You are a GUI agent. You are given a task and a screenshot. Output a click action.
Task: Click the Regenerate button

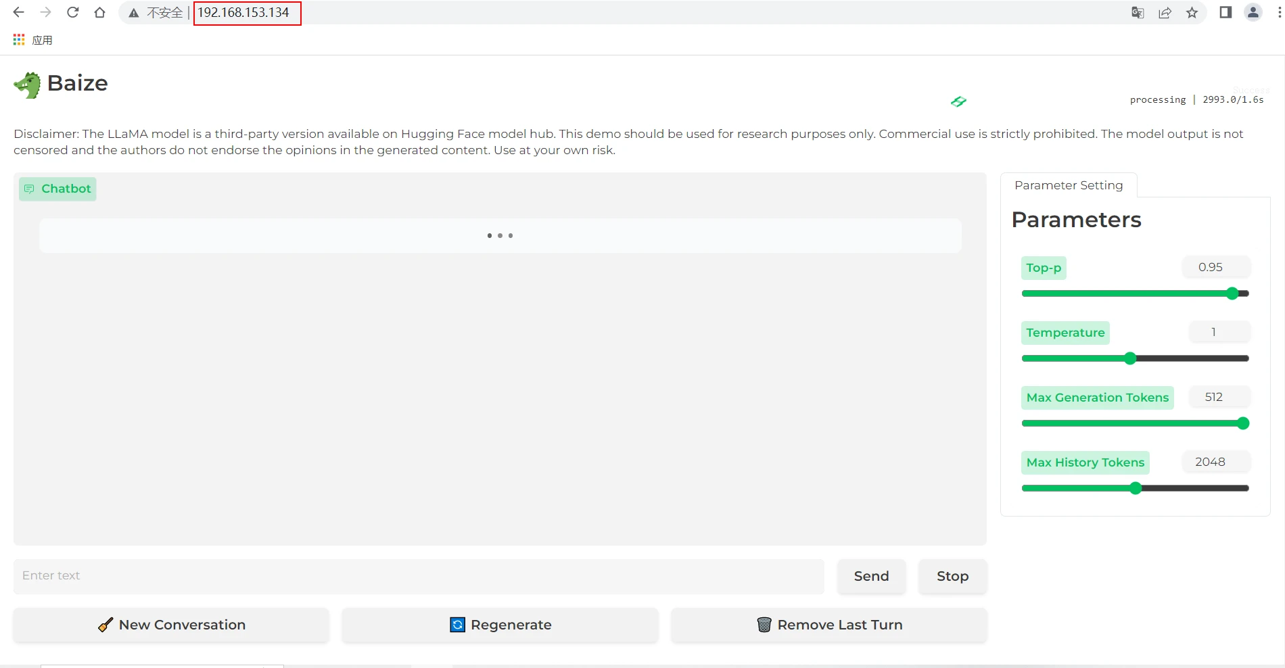click(500, 625)
